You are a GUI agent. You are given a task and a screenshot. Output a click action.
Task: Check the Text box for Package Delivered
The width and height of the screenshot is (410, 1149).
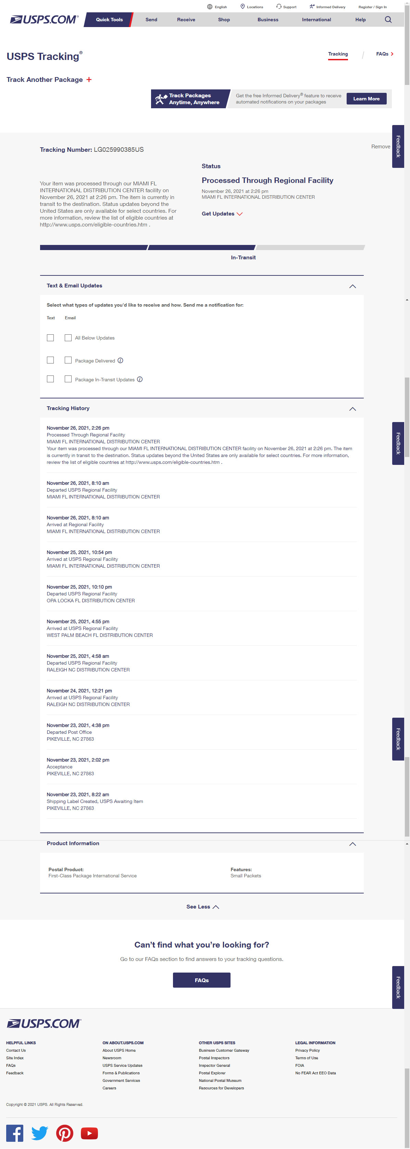(x=50, y=360)
